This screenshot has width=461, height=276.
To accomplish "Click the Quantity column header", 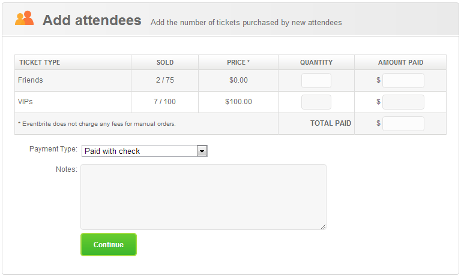I will pos(316,62).
